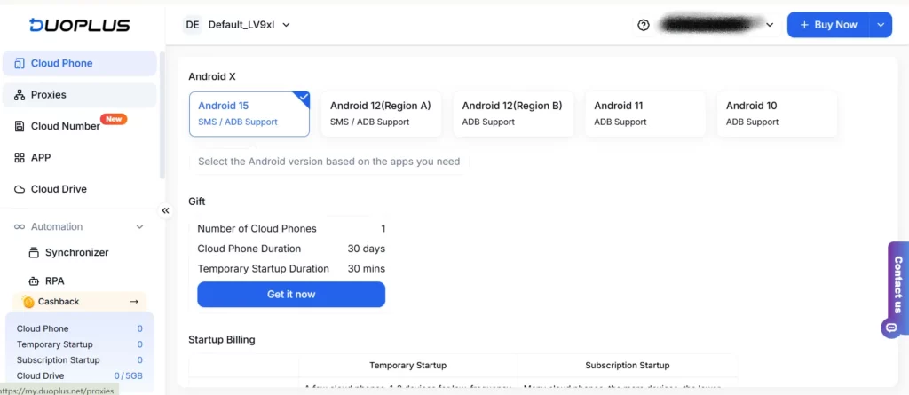Viewport: 909px width, 395px height.
Task: Click the Cloud Drive cloud icon
Action: pyautogui.click(x=20, y=189)
